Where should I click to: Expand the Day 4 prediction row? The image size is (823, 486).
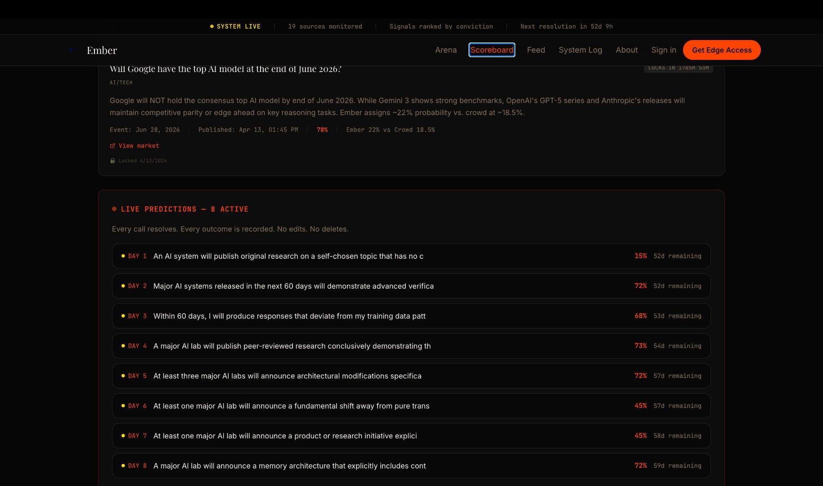click(x=411, y=346)
